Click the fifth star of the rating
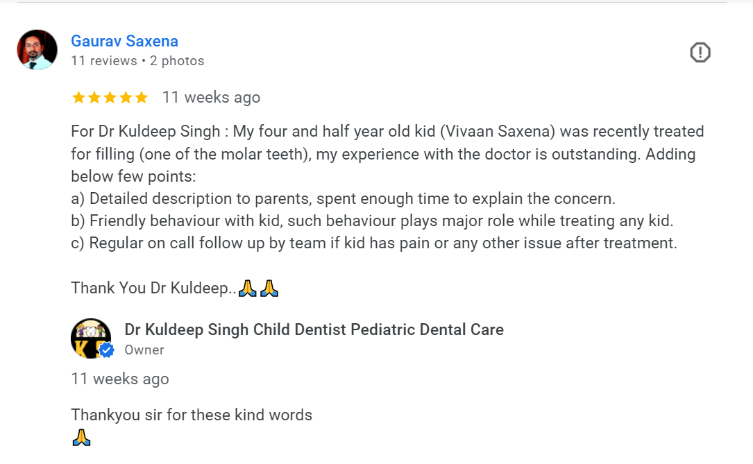This screenshot has height=464, width=753. 142,98
